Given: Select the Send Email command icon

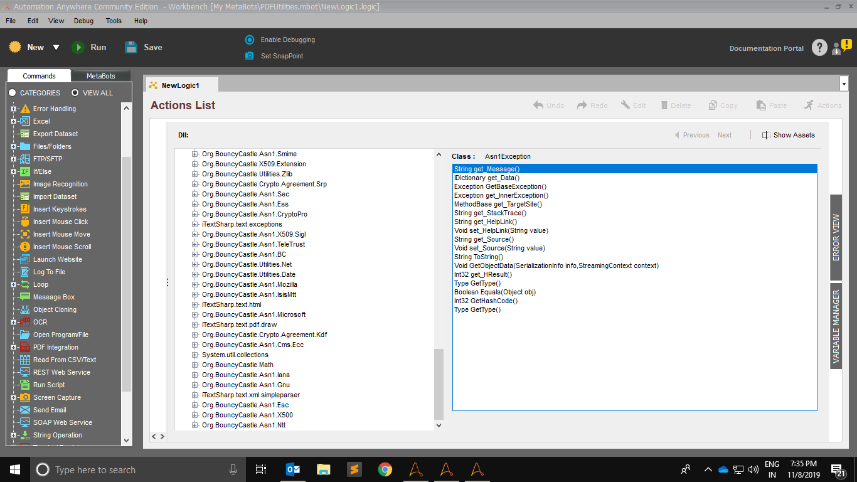Looking at the screenshot, I should (25, 410).
